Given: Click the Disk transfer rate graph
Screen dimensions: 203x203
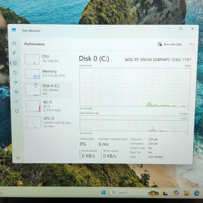Looking at the screenshot, I should point(134,123).
